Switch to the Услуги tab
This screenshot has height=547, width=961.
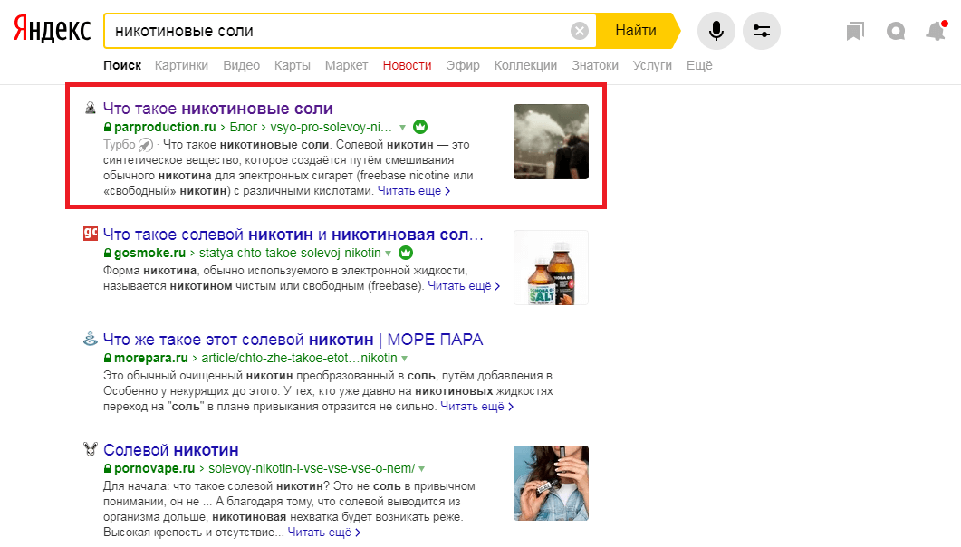coord(652,65)
